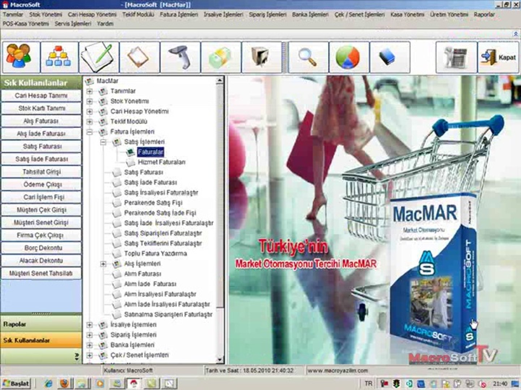Open the Raporlar menu
Screen dimensions: 521x390
484,14
